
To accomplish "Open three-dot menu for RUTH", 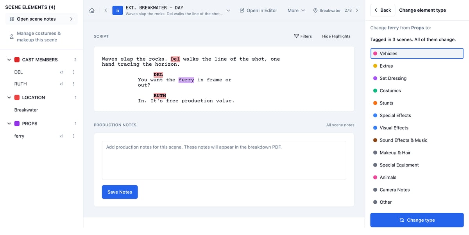I will click(x=73, y=84).
